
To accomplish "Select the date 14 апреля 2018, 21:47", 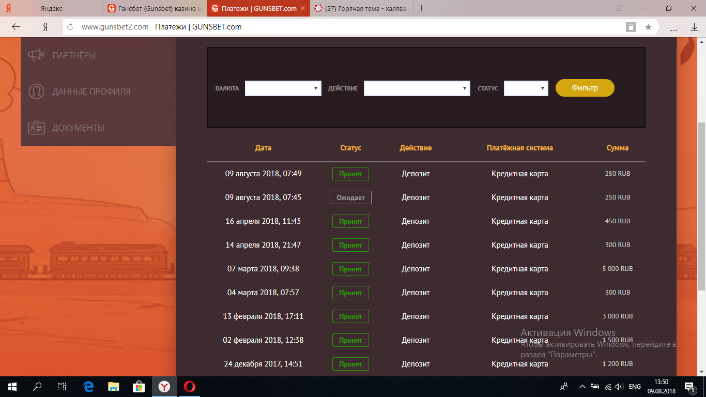I will (x=263, y=245).
